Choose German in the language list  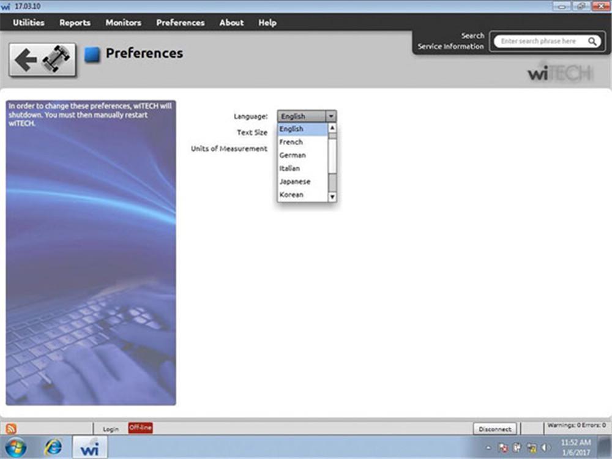[293, 155]
